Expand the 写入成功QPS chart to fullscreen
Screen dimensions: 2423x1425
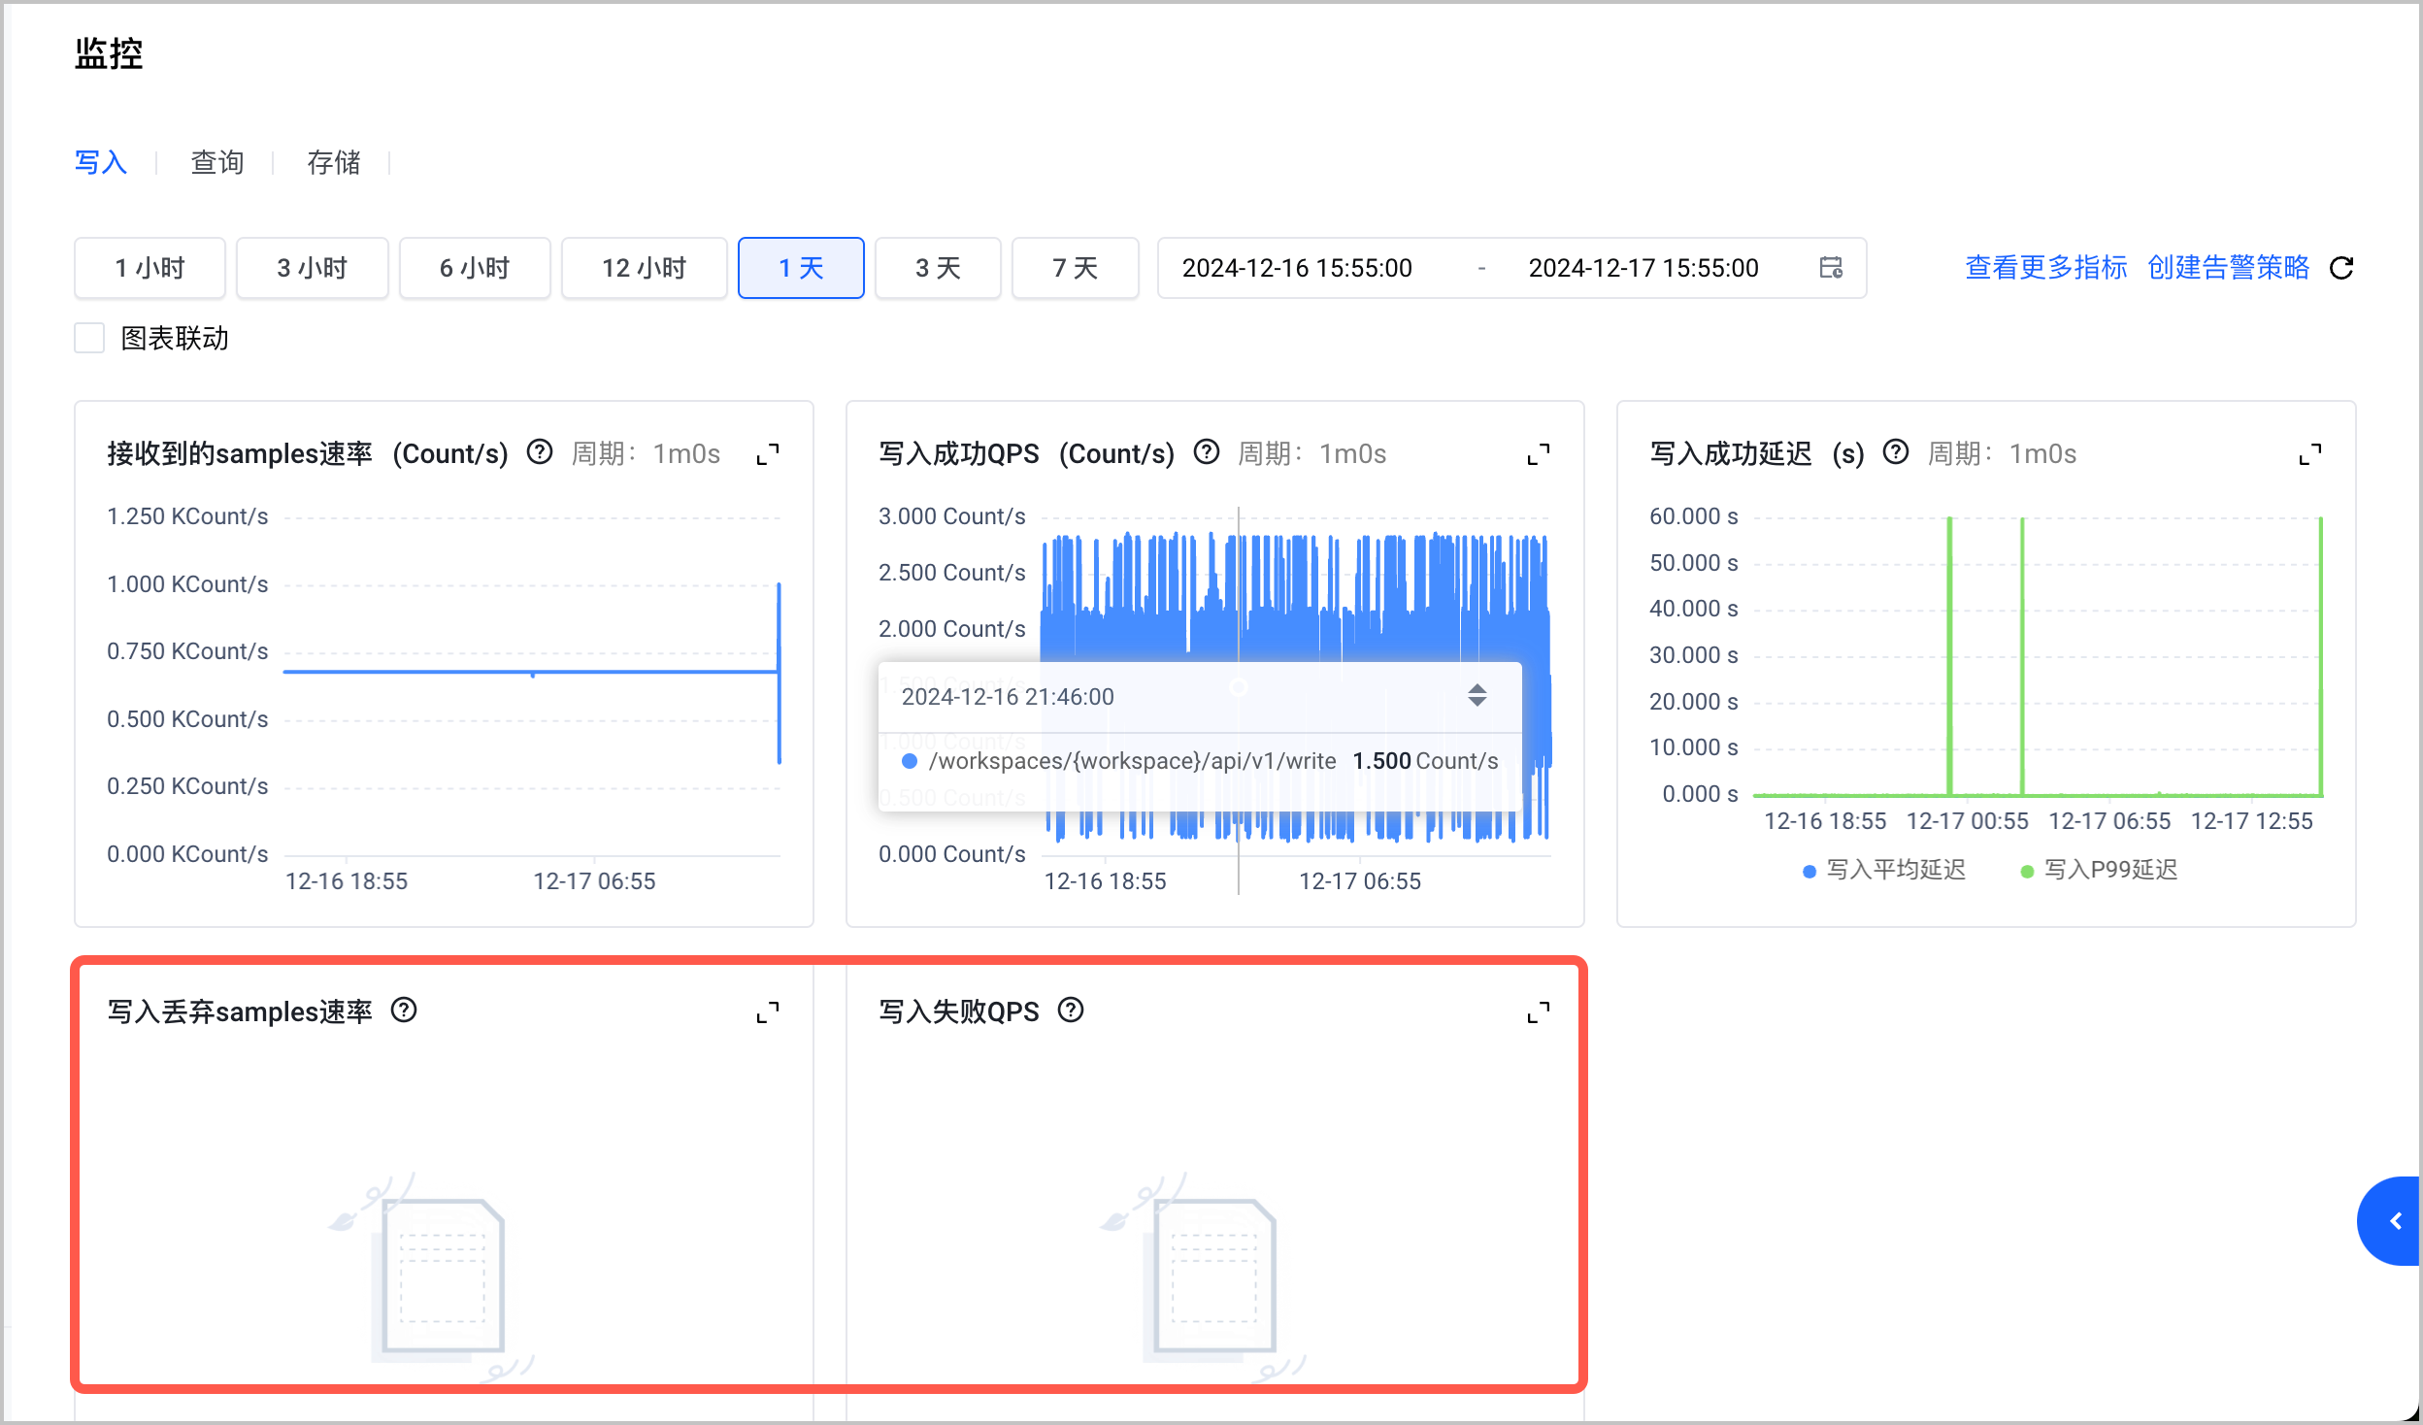(x=1539, y=454)
